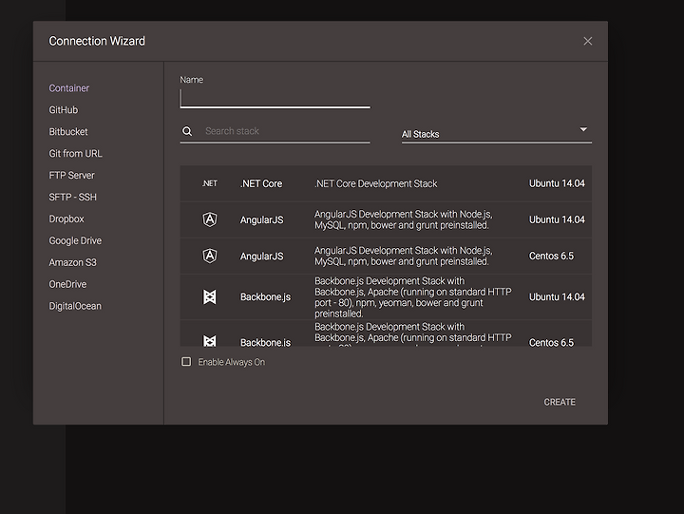Viewport: 684px width, 514px height.
Task: Click the AngularJS icon in the Centos row
Action: [210, 256]
